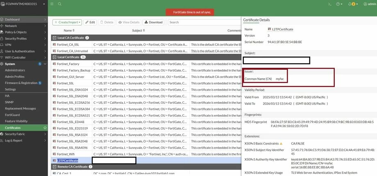Select the Fortinet_GUI_Server certificate row
Image resolution: width=377 pixels, height=176 pixels.
[x=146, y=77]
